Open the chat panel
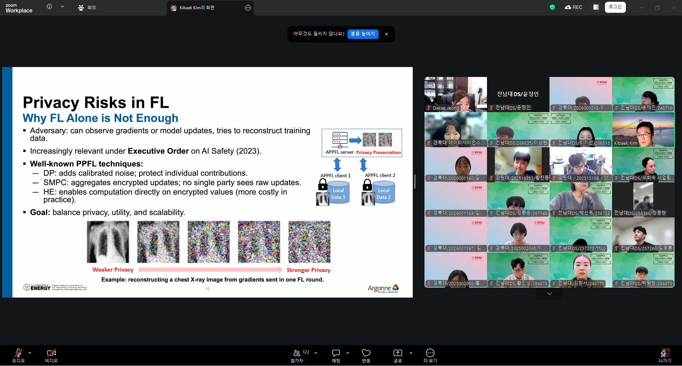The image size is (682, 366). pyautogui.click(x=336, y=355)
